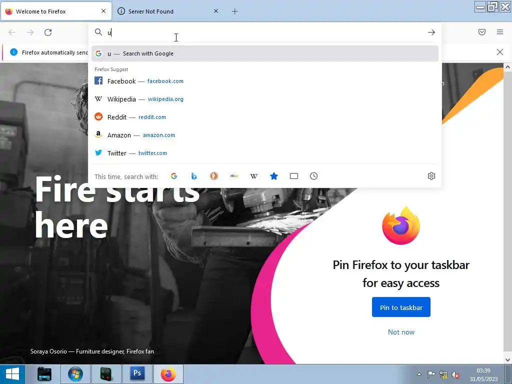Close the Welcome to Firefox tab
The height and width of the screenshot is (384, 512).
[x=103, y=11]
